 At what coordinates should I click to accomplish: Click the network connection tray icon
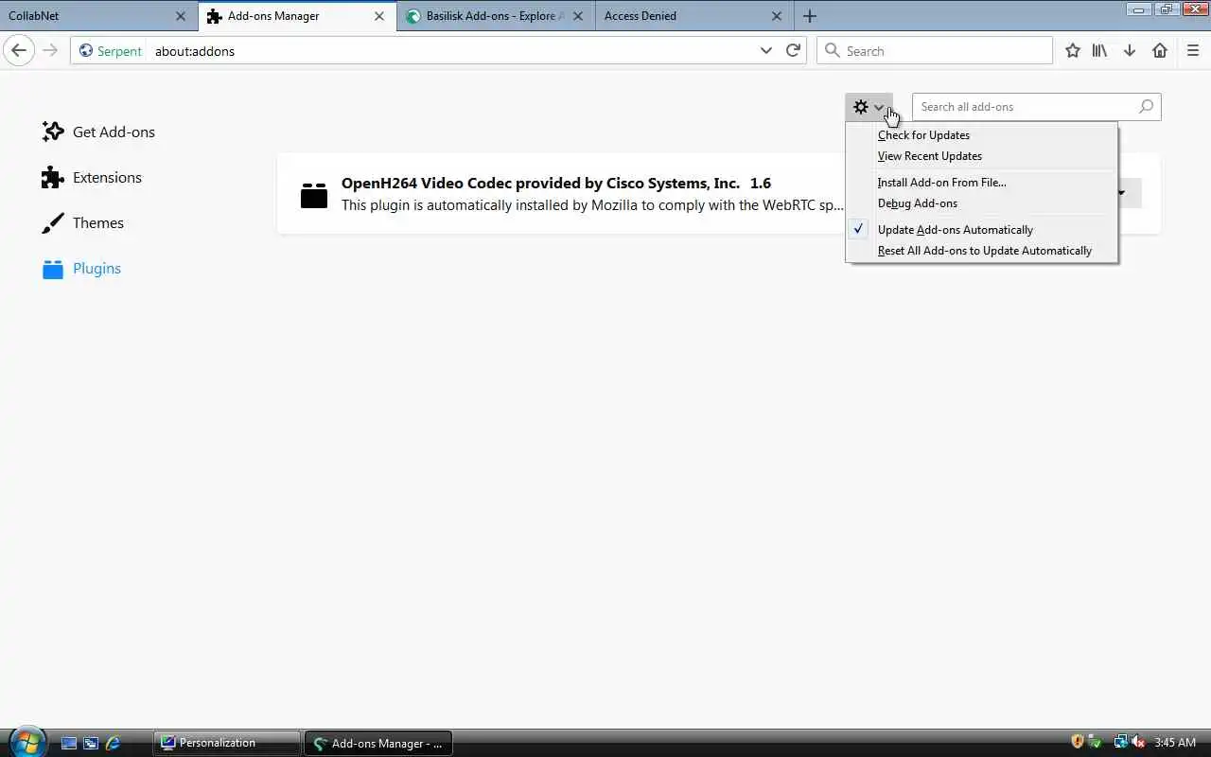point(1120,742)
